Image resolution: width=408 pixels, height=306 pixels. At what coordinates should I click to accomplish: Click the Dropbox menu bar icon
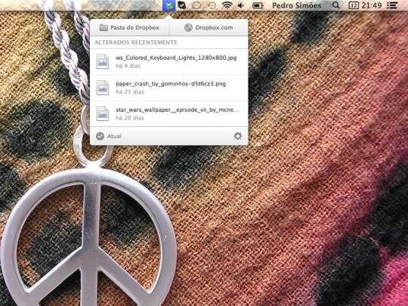coord(169,5)
